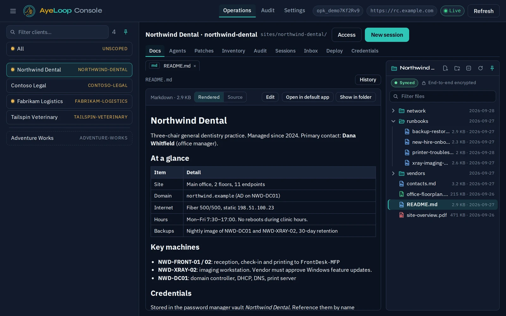Switch the view to Source
This screenshot has width=506, height=316.
click(x=235, y=97)
